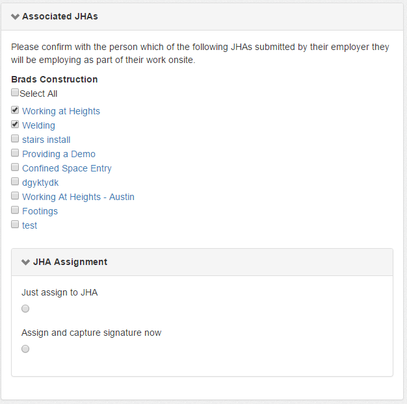
Task: Tick the test checkbox
Action: tap(15, 225)
